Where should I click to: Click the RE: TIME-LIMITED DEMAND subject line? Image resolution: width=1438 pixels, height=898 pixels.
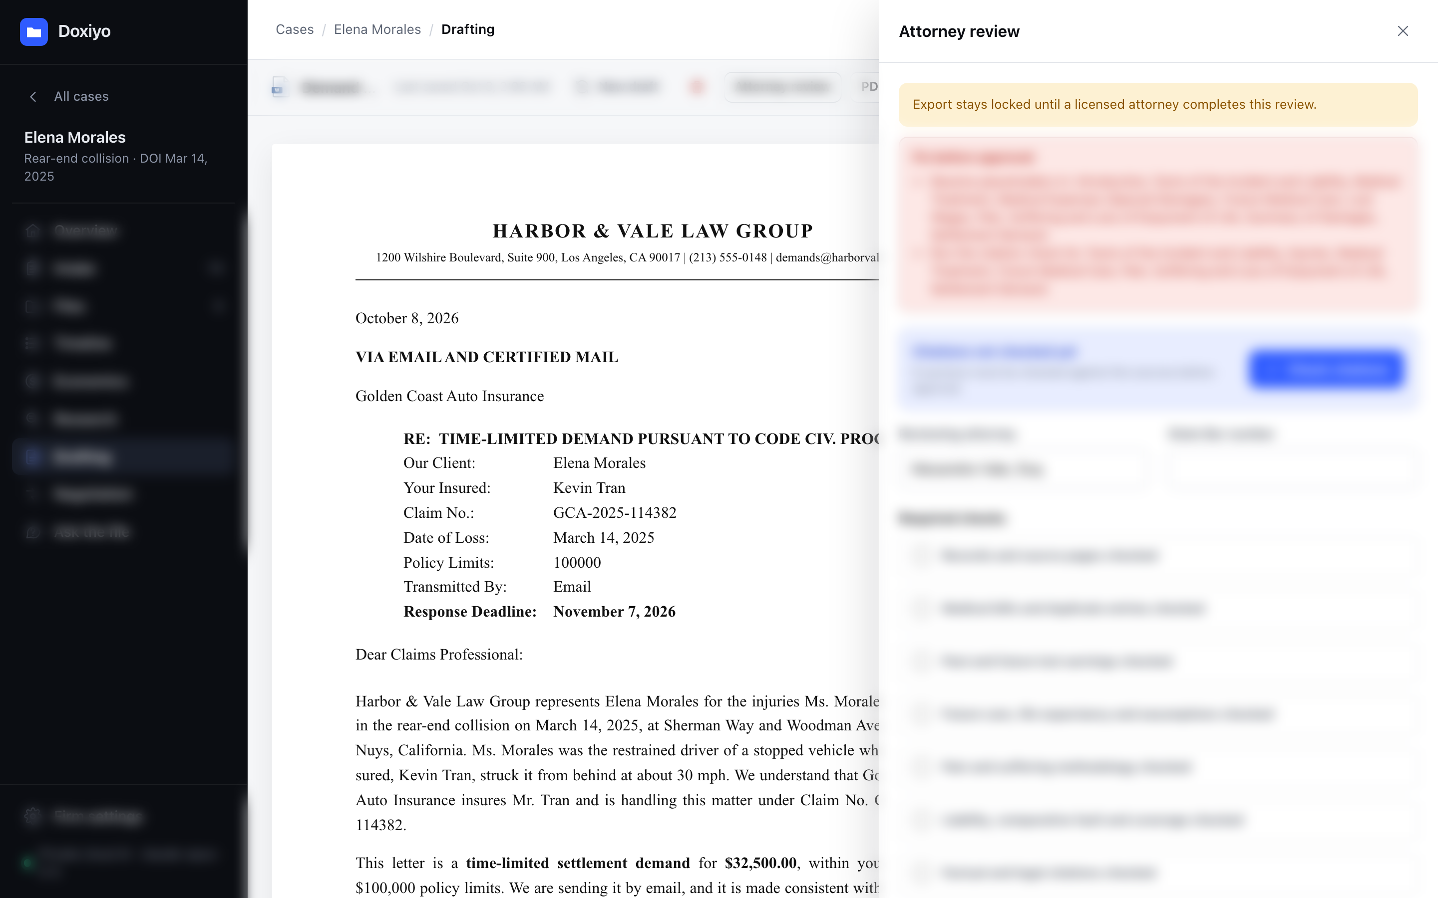click(x=641, y=439)
